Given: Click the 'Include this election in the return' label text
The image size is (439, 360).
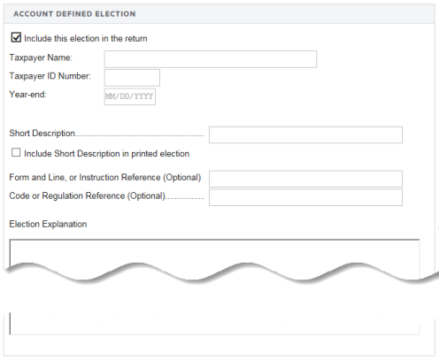Looking at the screenshot, I should (86, 38).
